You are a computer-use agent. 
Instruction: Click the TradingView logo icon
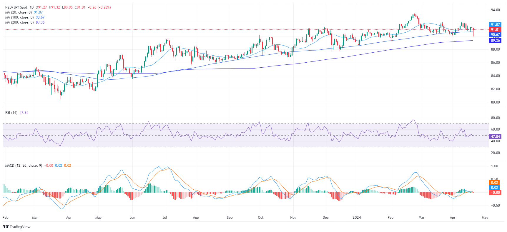6,227
